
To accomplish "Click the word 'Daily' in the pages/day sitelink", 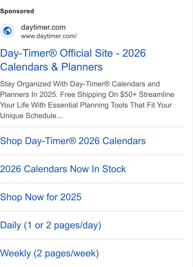I will click(11, 225).
